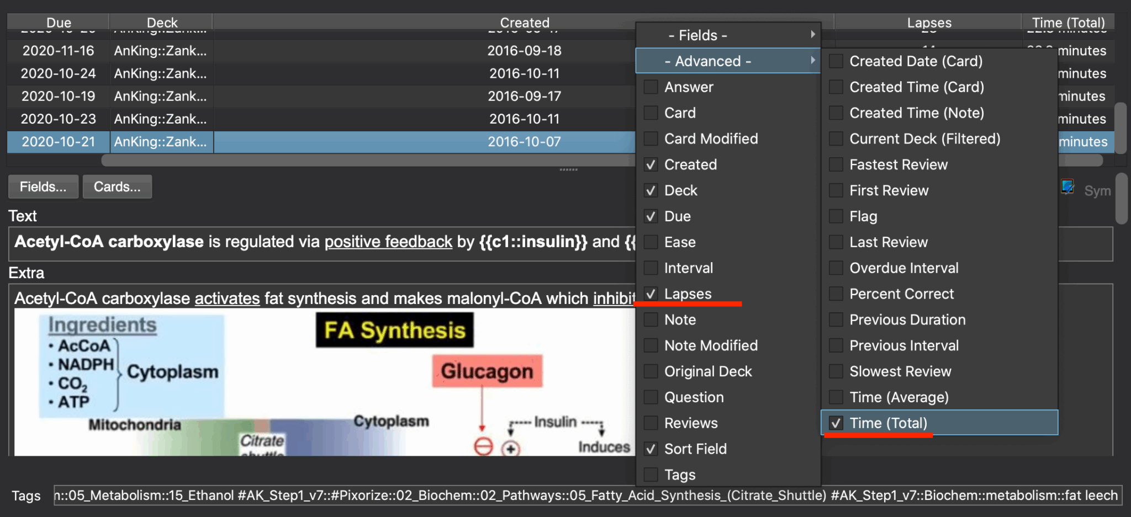Expand the Fields submenu arrow

tap(812, 34)
